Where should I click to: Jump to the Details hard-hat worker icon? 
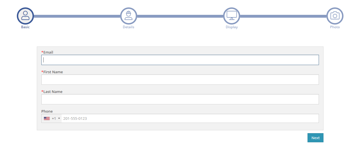pos(129,16)
